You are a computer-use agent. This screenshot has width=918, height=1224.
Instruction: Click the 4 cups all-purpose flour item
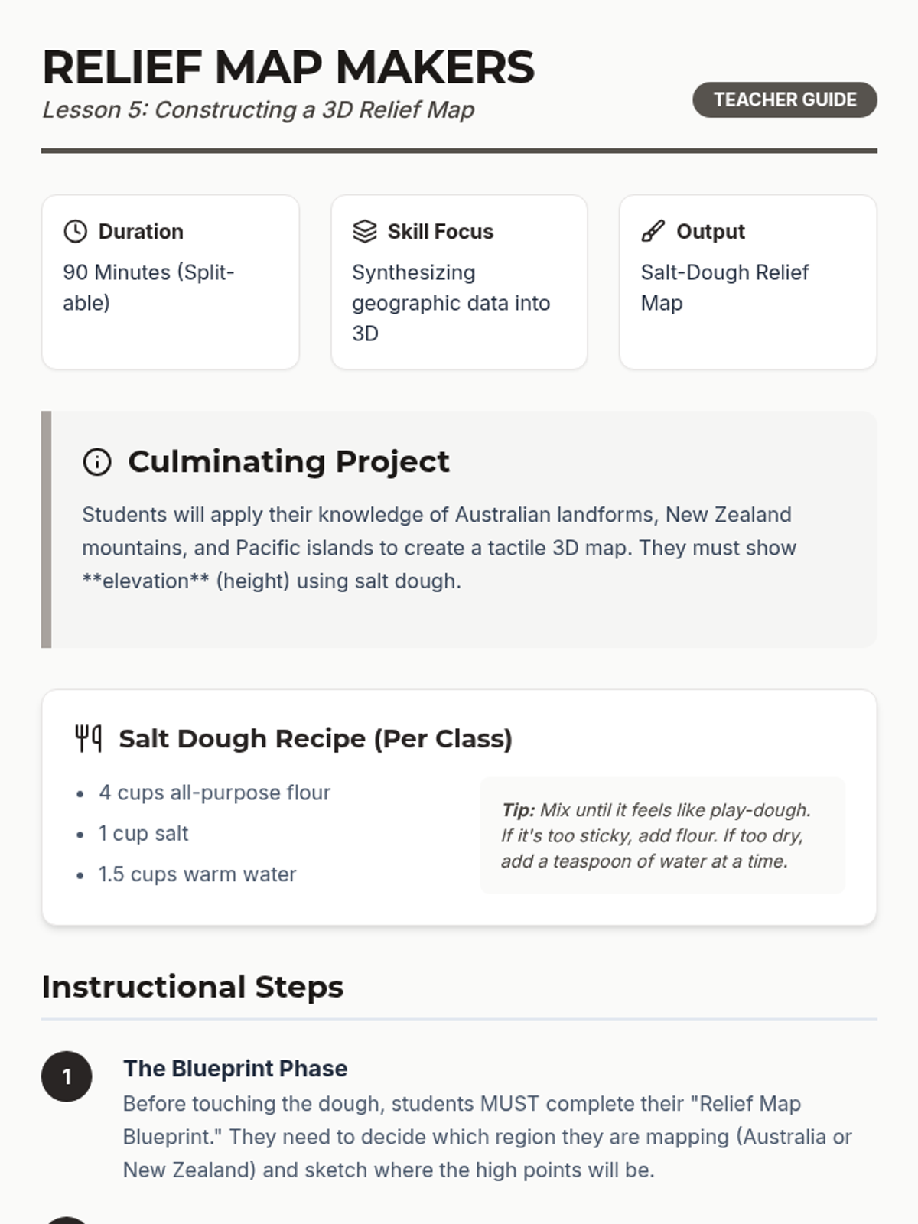coord(214,793)
